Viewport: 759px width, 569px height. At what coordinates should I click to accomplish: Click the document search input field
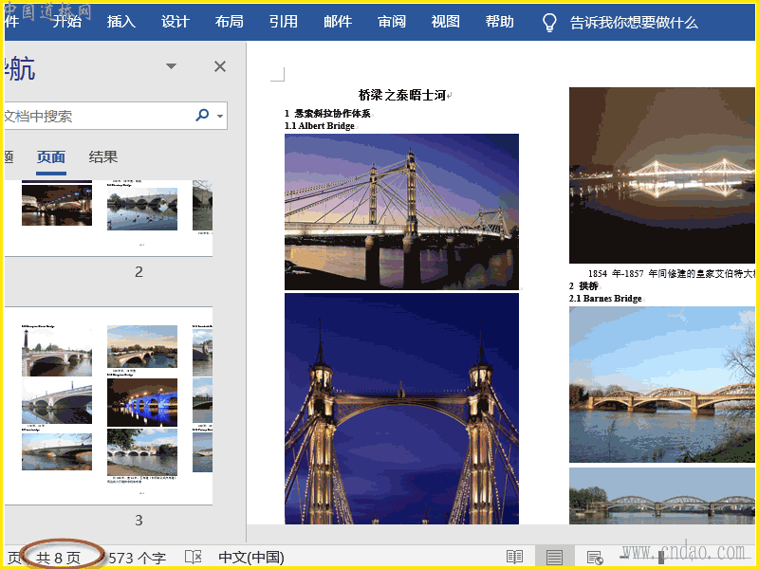(97, 116)
